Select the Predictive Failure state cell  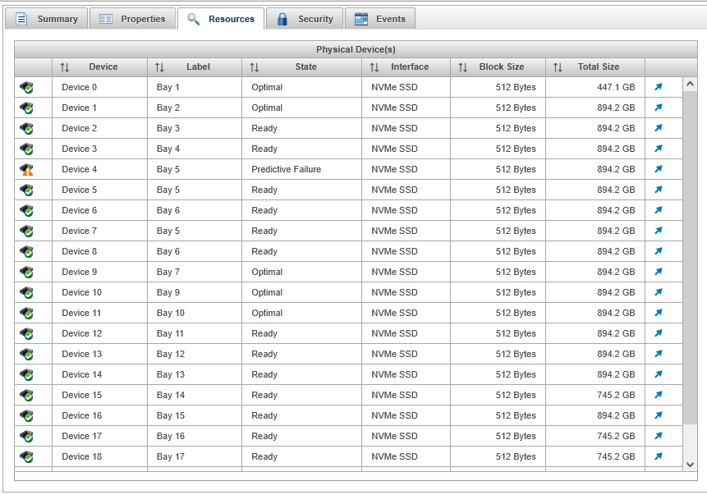click(287, 169)
